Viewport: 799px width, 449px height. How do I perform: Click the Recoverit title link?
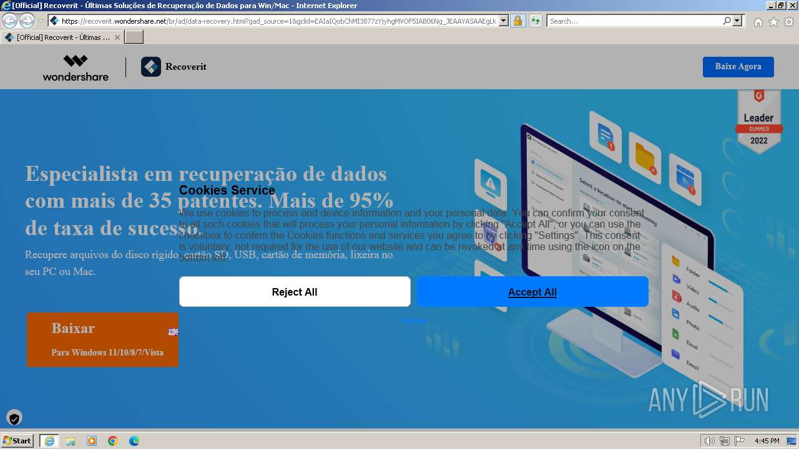(x=185, y=67)
